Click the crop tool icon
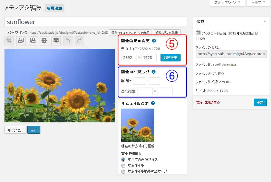The width and height of the screenshot is (271, 182). click(x=9, y=41)
